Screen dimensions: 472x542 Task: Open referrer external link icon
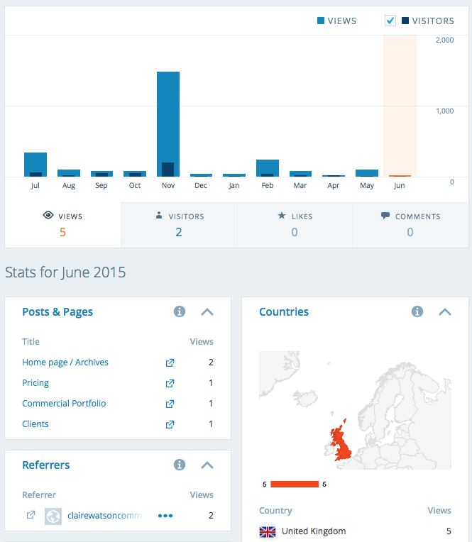click(x=31, y=516)
